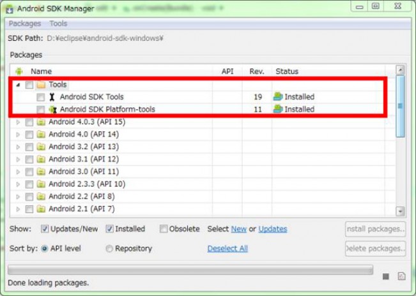Viewport: 416px width, 296px height.
Task: Click the Status column header
Action: [x=287, y=71]
